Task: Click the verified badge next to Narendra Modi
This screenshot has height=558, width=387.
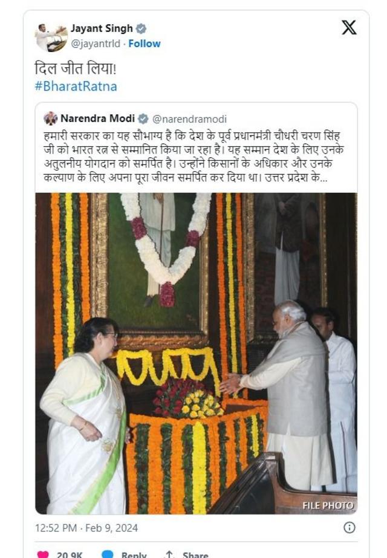Action: (x=143, y=119)
